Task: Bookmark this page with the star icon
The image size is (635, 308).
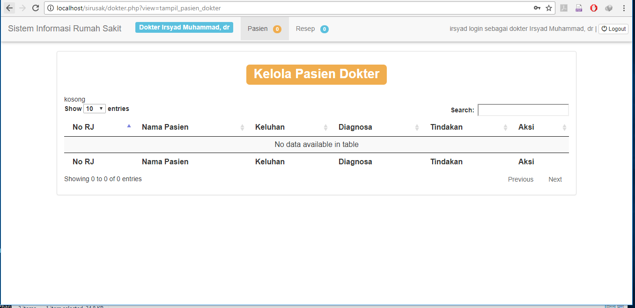Action: point(549,8)
